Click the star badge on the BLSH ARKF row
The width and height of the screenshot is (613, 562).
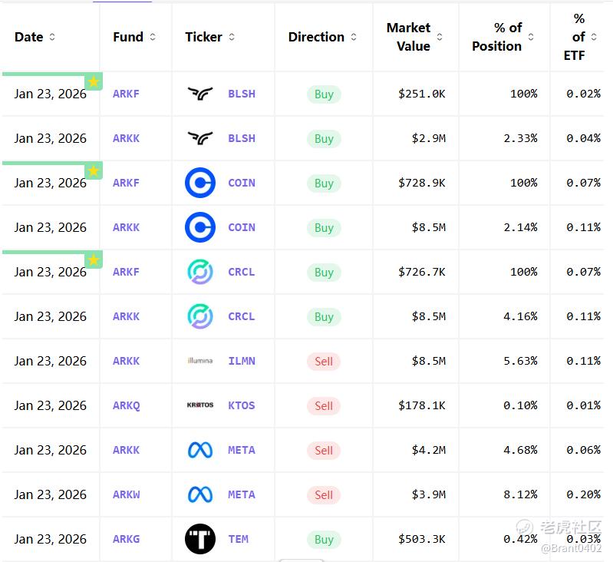[94, 81]
